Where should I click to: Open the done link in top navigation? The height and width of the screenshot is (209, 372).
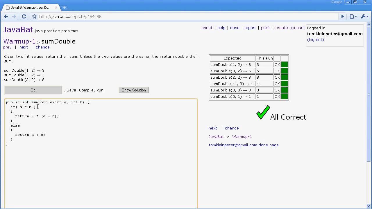click(235, 28)
